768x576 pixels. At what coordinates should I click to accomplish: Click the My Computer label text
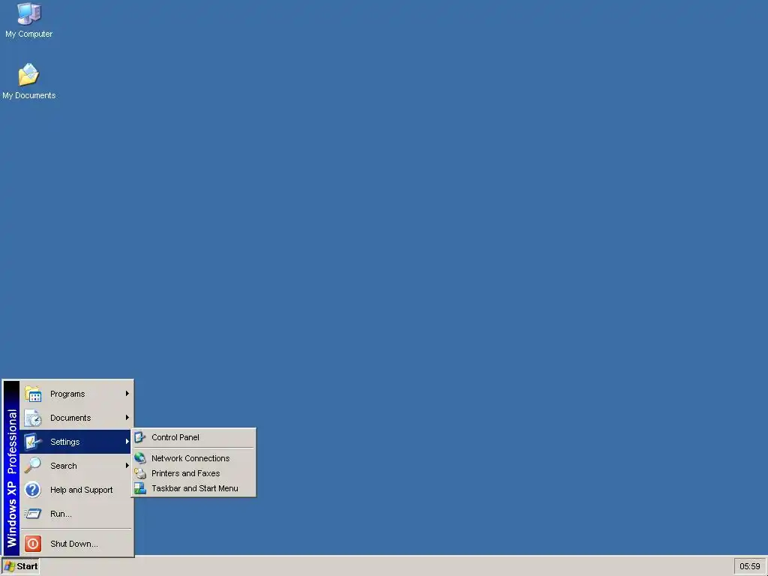click(29, 34)
